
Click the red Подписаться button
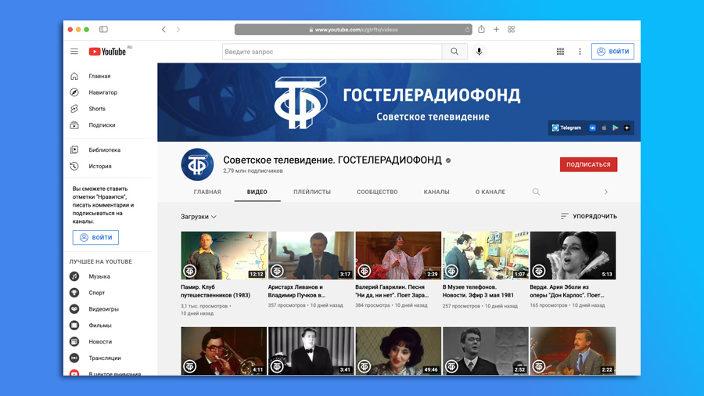tap(588, 164)
